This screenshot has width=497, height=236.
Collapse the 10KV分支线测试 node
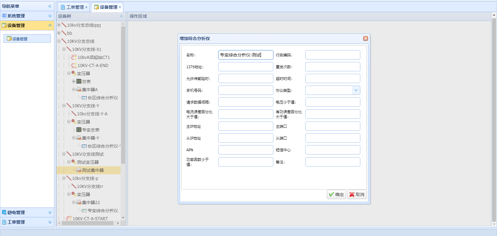(x=64, y=154)
